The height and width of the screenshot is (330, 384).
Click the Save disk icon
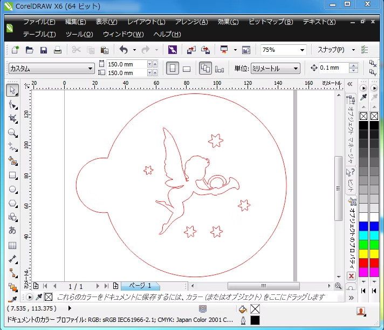pos(44,50)
